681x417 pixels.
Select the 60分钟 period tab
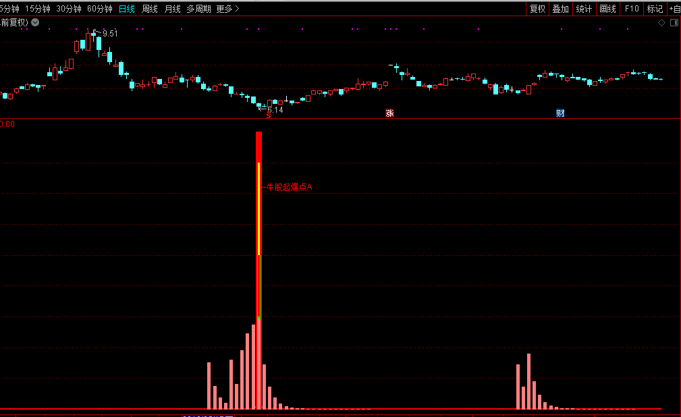[100, 9]
